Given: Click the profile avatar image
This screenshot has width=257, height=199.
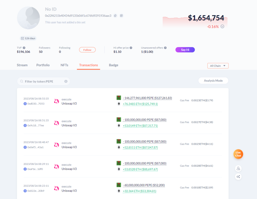Looking at the screenshot, I should (x=29, y=18).
